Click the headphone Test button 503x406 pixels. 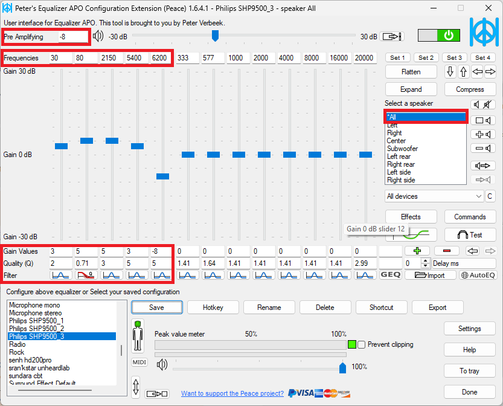click(x=470, y=234)
